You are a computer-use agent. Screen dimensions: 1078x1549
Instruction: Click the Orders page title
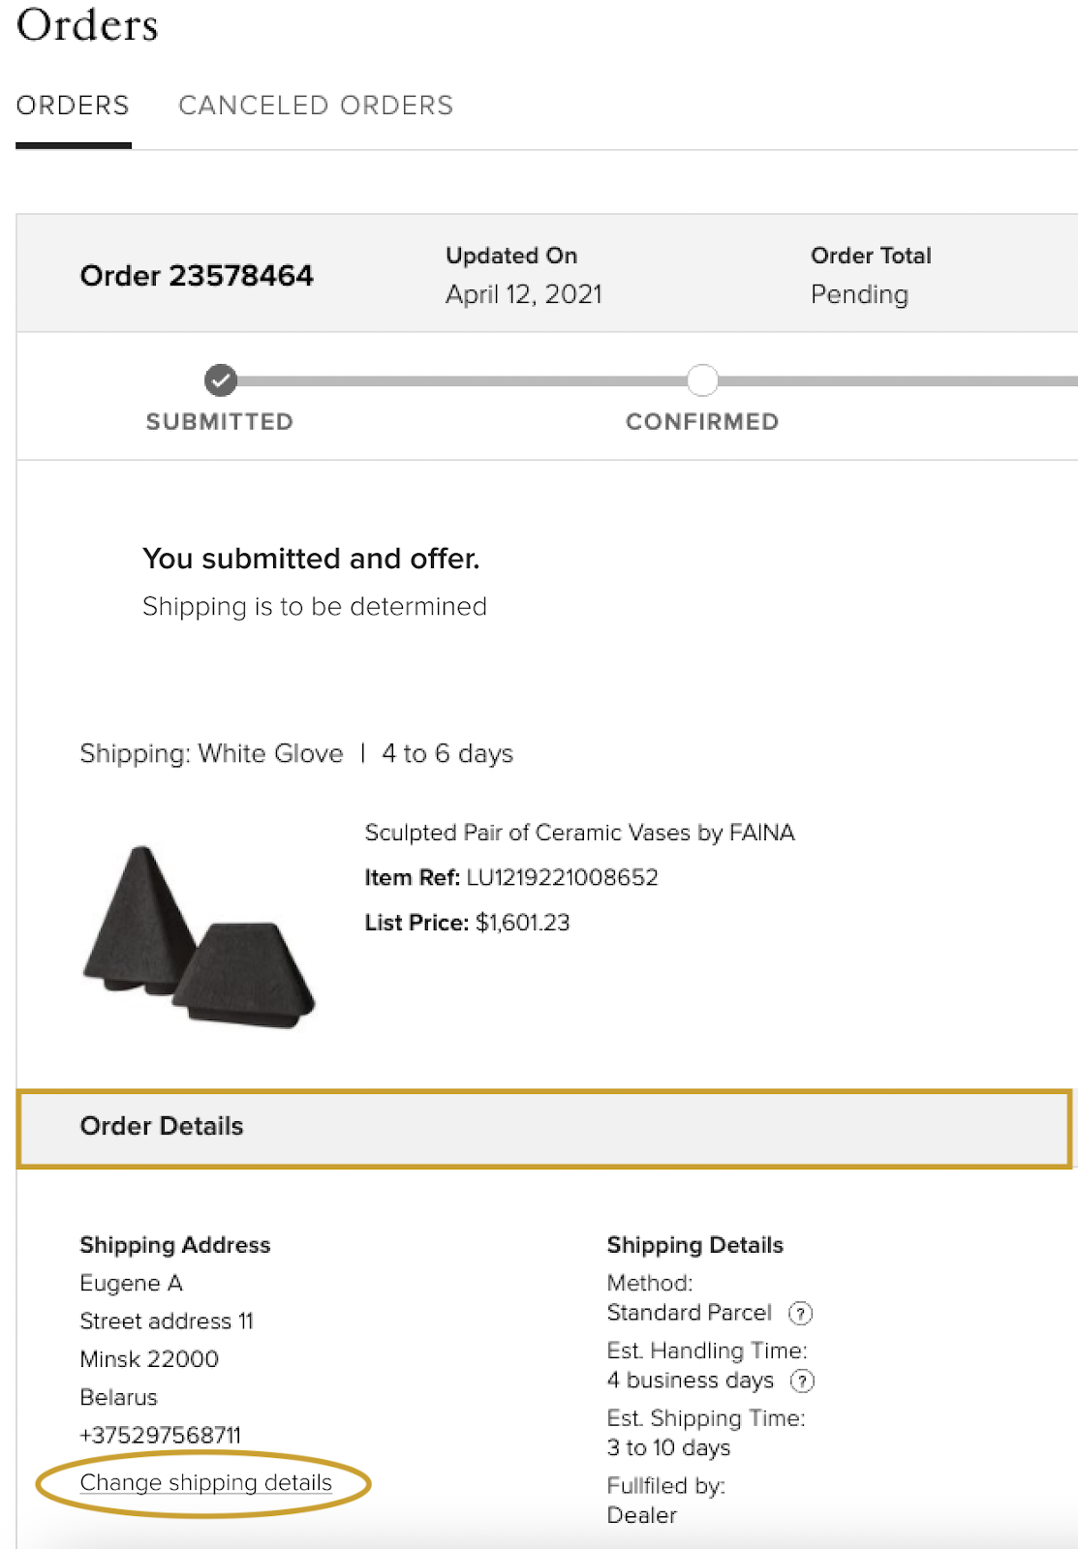pos(87,24)
